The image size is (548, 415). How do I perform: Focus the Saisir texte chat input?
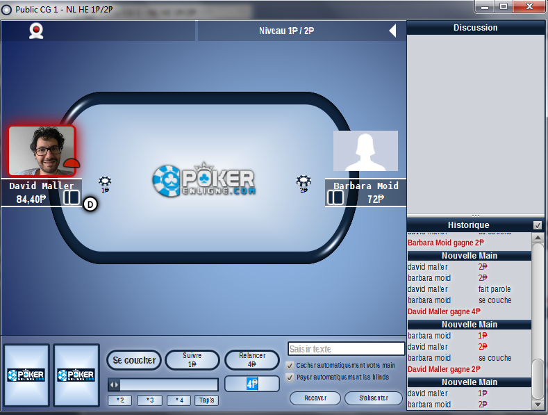(346, 349)
